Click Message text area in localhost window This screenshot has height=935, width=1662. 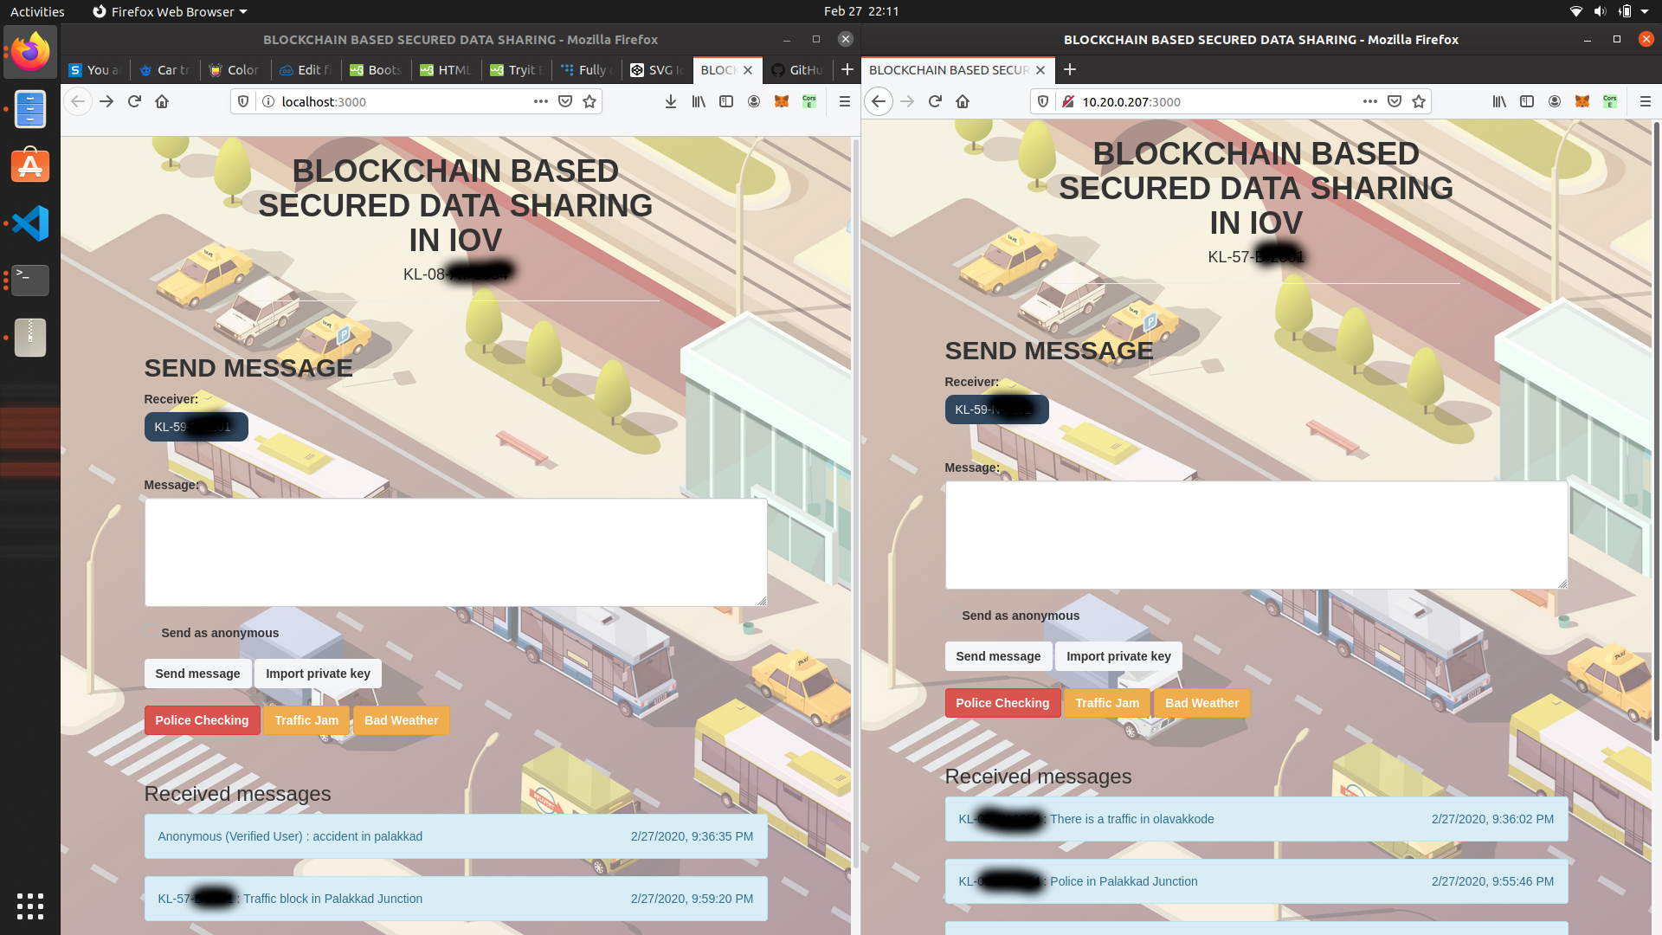coord(455,552)
